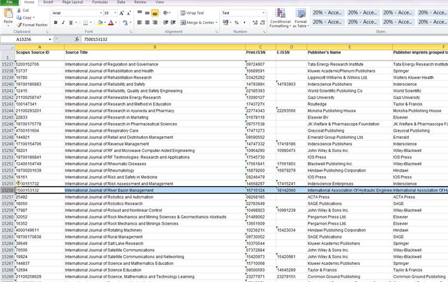The image size is (448, 282).
Task: Open the Arial font name dropdown
Action: (x=101, y=13)
